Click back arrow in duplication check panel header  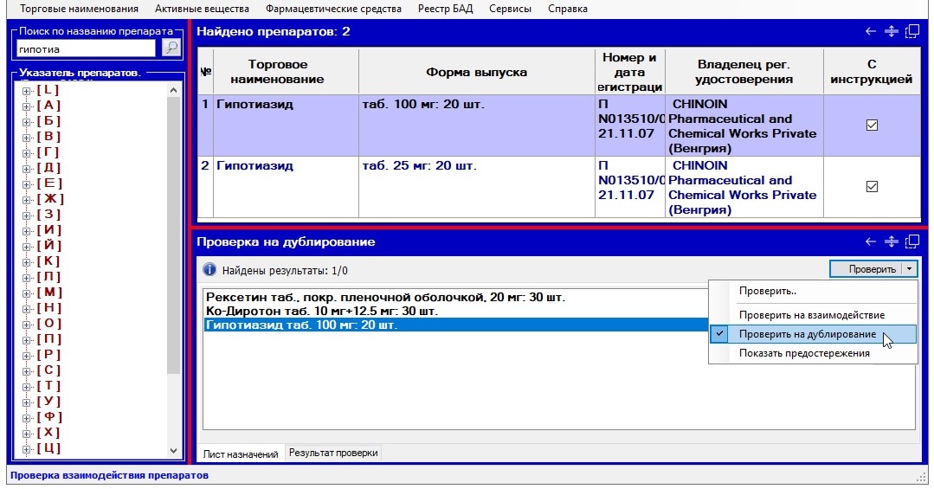[x=871, y=242]
